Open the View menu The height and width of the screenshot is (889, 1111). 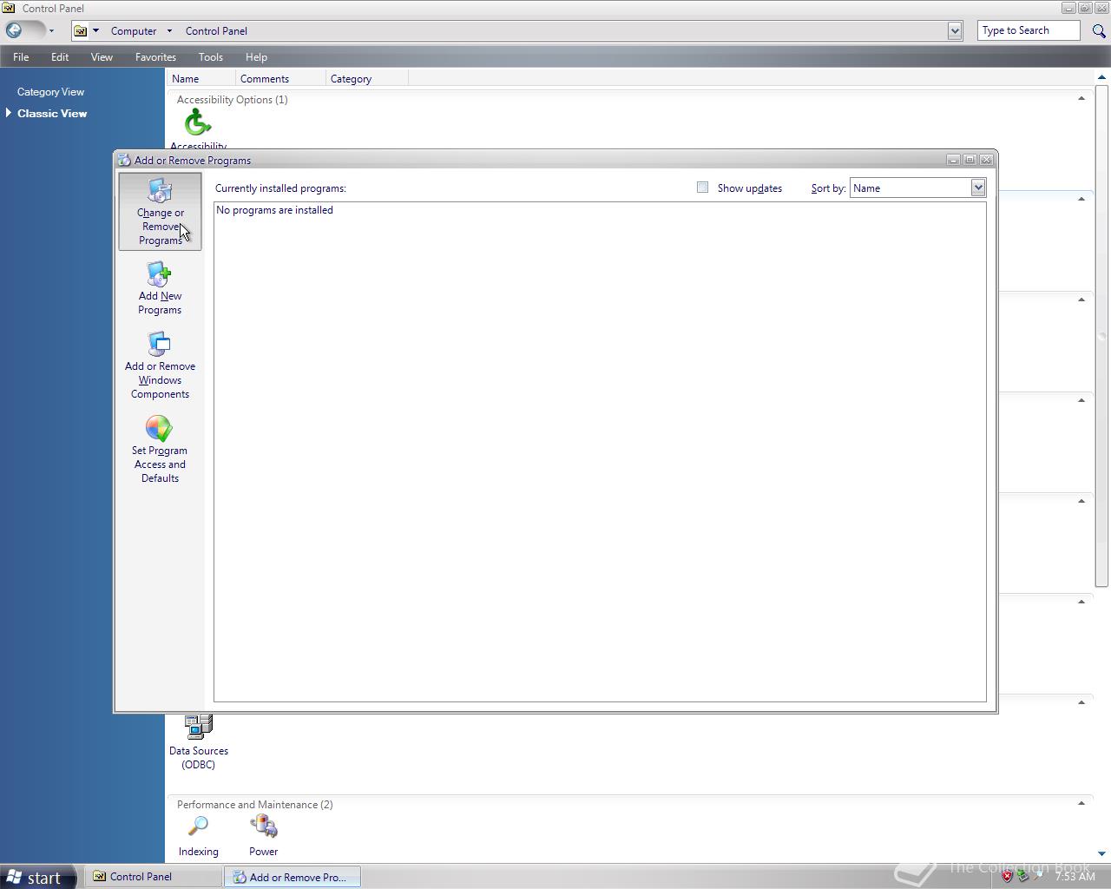102,56
